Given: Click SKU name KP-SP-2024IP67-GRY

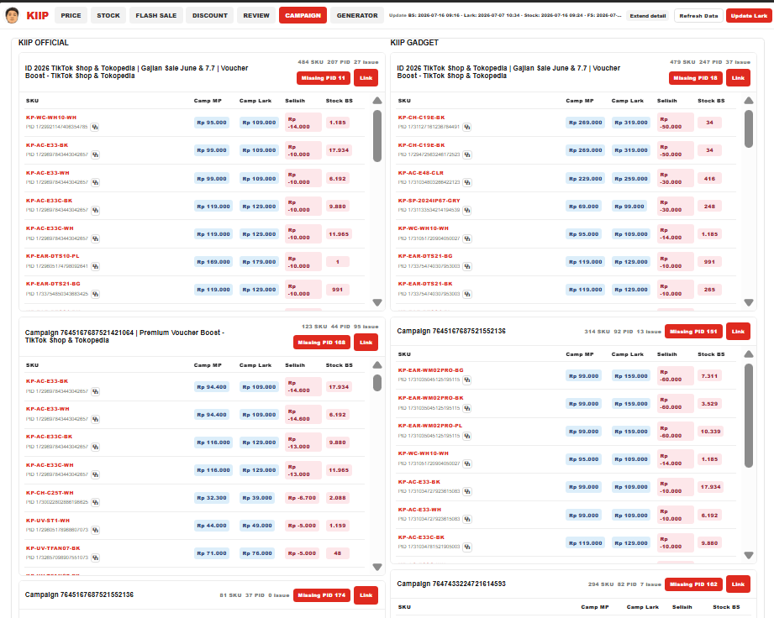Looking at the screenshot, I should pyautogui.click(x=429, y=201).
